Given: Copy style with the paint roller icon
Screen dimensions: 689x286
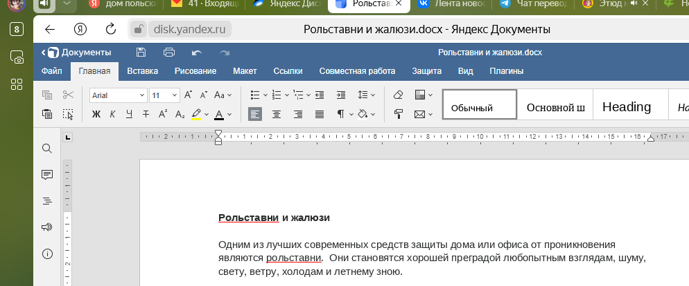Looking at the screenshot, I should pyautogui.click(x=398, y=114).
